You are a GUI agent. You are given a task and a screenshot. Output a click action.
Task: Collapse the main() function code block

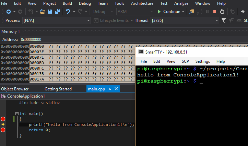coord(17,114)
